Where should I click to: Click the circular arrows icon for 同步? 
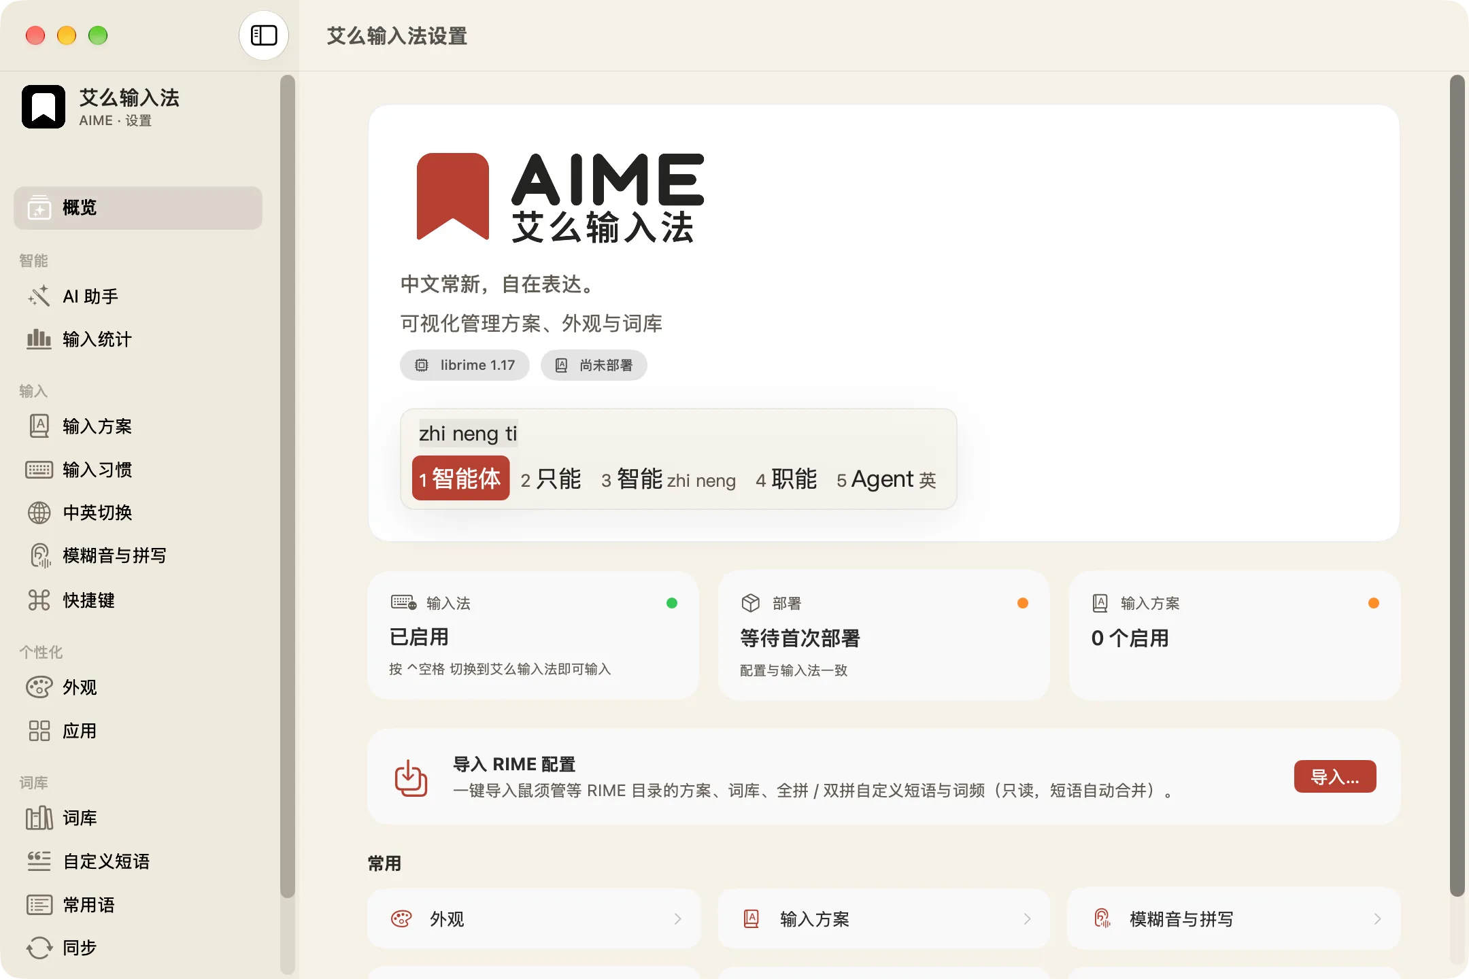coord(39,948)
